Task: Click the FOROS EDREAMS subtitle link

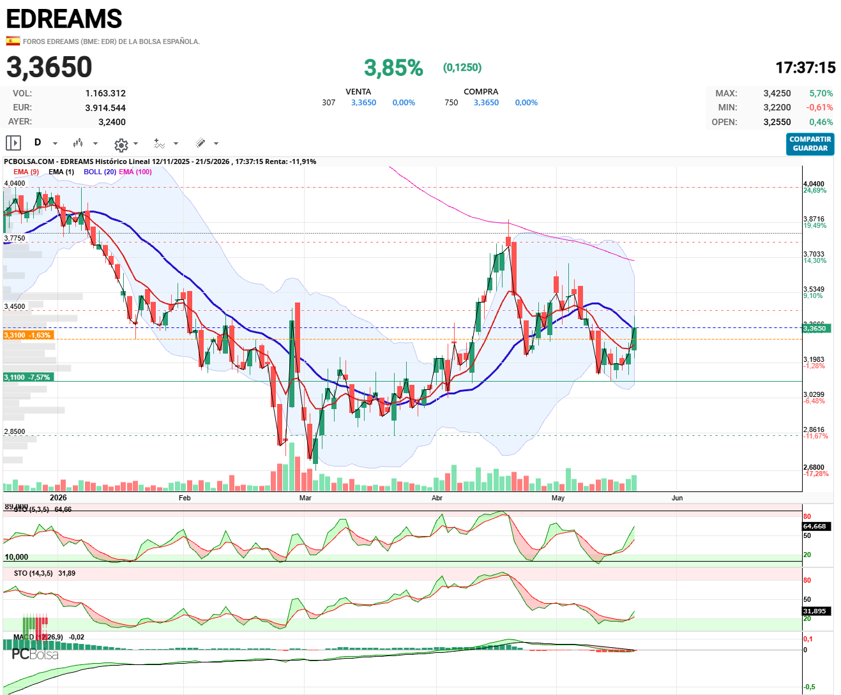Action: tap(111, 41)
